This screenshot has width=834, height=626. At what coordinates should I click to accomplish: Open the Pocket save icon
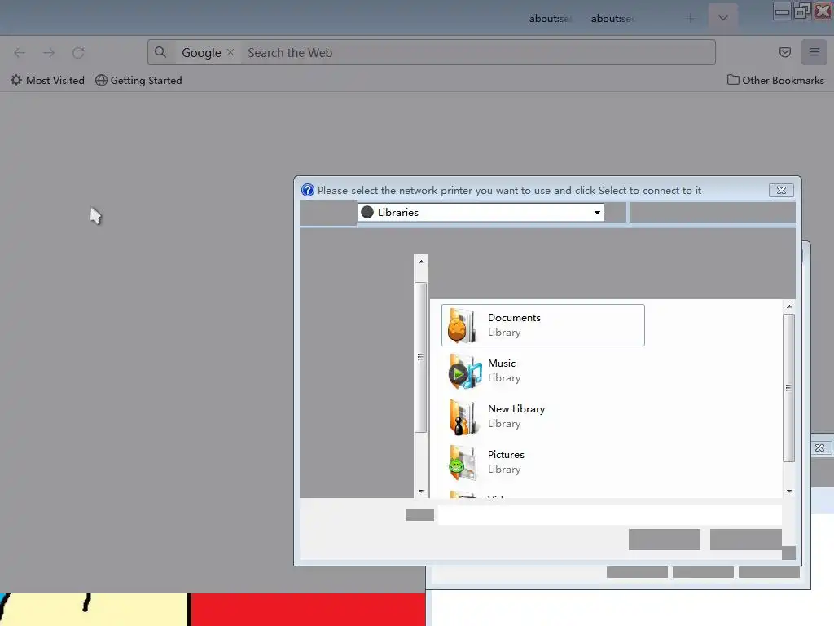click(x=784, y=52)
